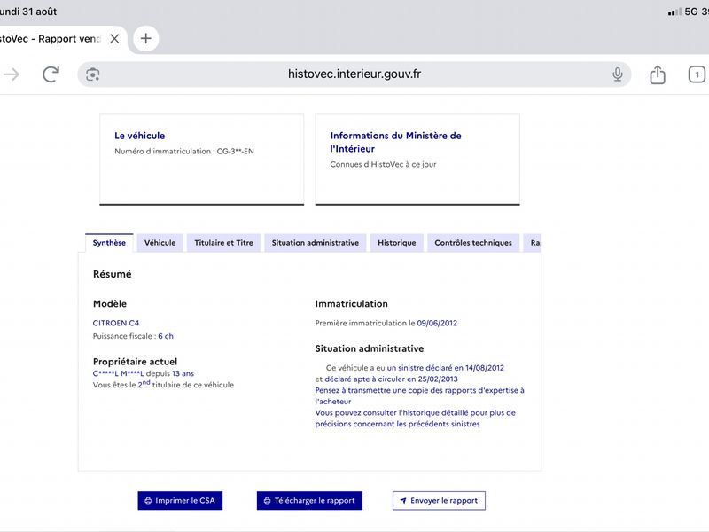The width and height of the screenshot is (709, 532).
Task: Select the Synthèse tab
Action: (109, 243)
